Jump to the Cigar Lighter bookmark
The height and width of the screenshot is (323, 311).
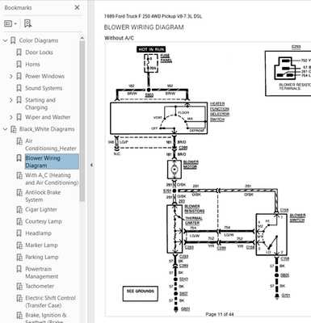[x=41, y=210]
